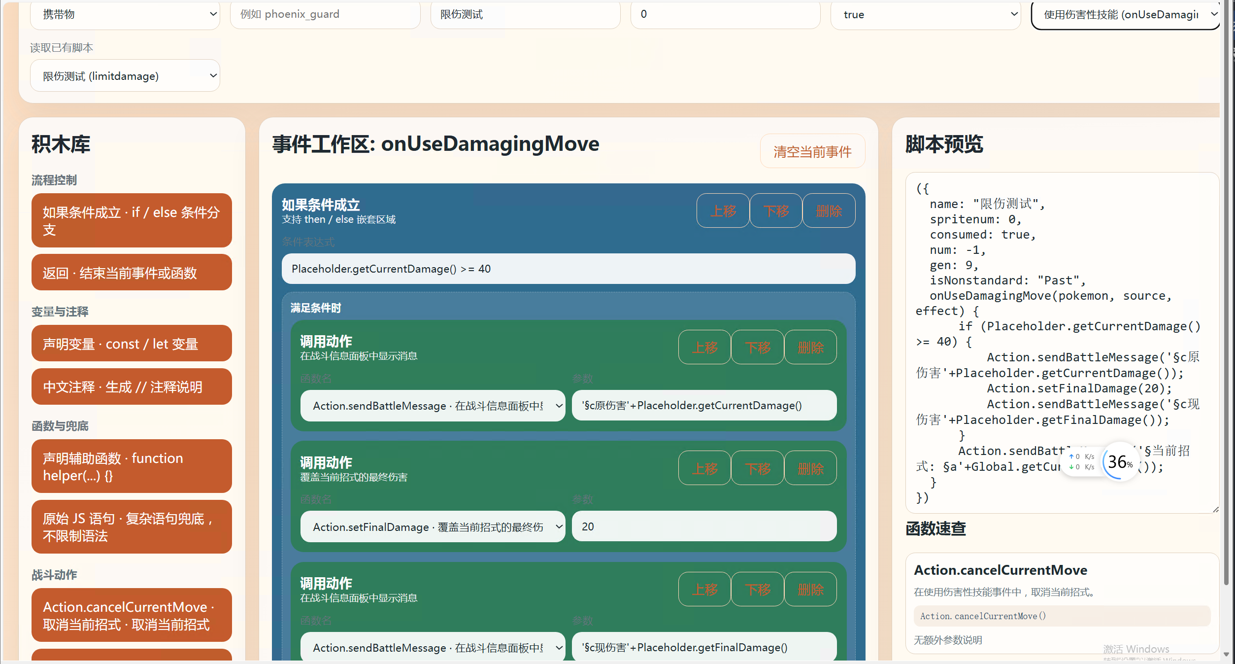Click 下移 on the '§c原伤害' message action block
The width and height of the screenshot is (1235, 664).
pyautogui.click(x=758, y=348)
